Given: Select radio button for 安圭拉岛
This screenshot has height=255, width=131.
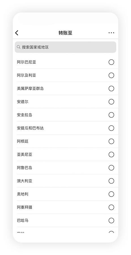Looking at the screenshot, I should 111,115.
